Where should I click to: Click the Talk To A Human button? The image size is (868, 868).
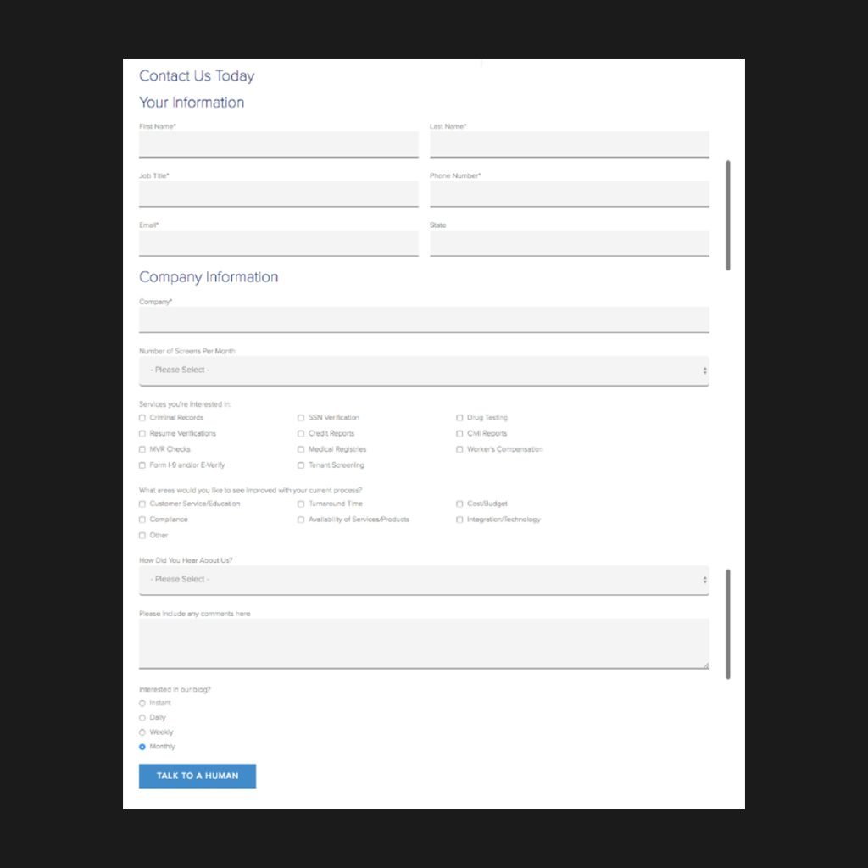(x=198, y=776)
